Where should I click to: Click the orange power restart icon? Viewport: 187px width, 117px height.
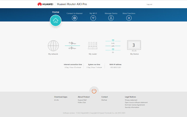94,91
